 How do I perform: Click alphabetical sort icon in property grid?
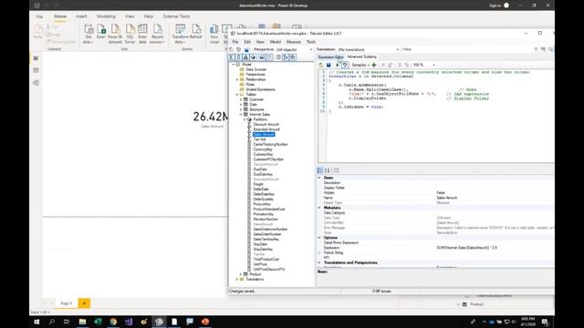328,170
